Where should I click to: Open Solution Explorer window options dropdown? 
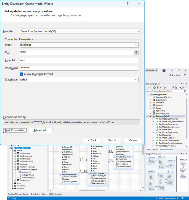pos(181,84)
